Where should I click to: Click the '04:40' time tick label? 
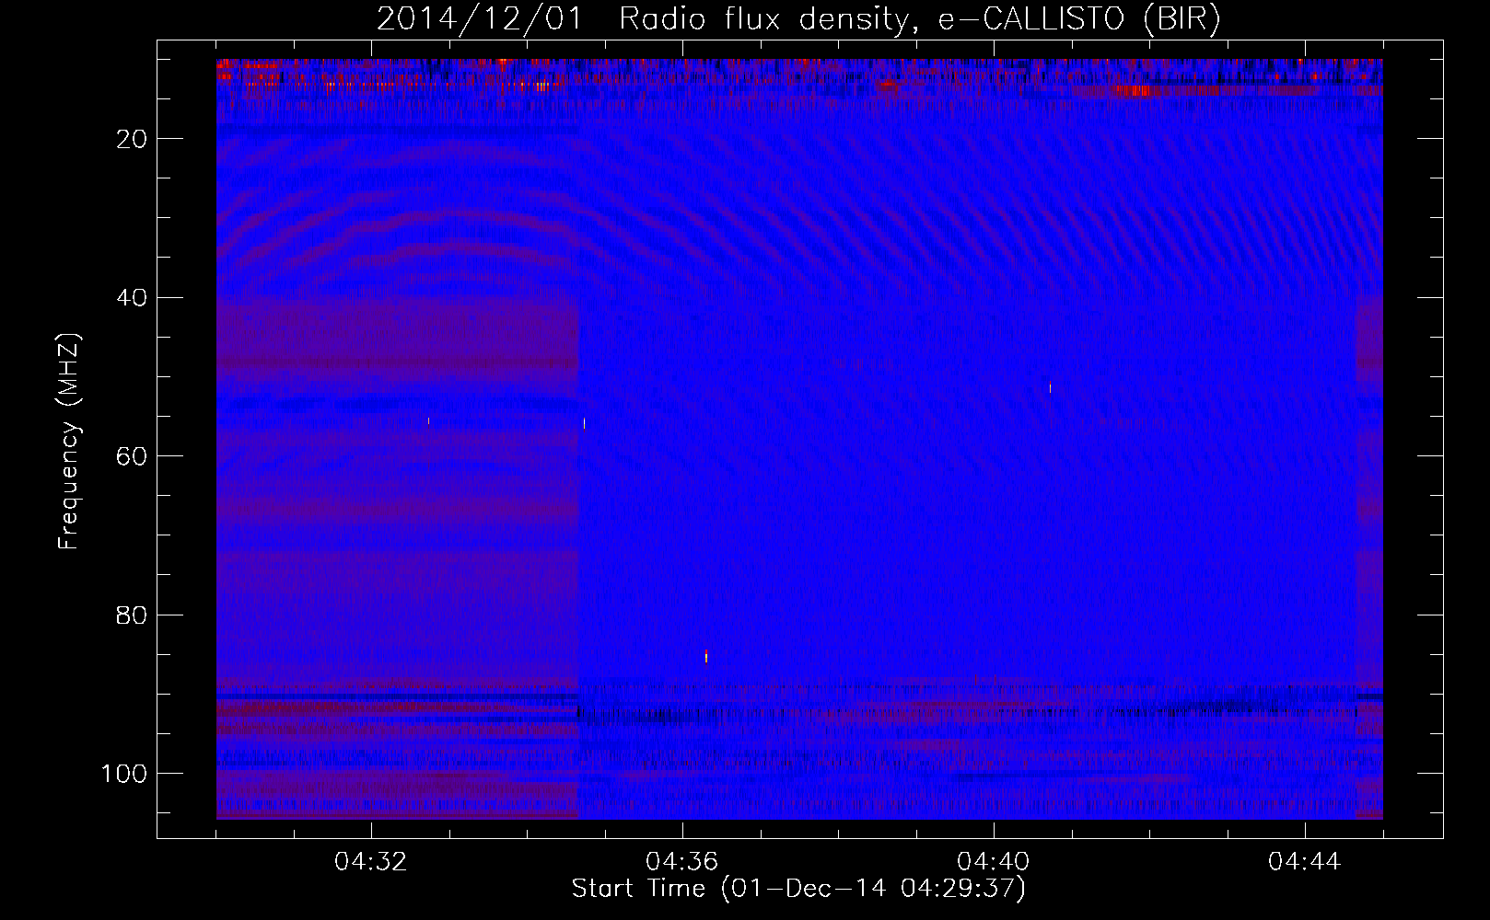pyautogui.click(x=994, y=862)
